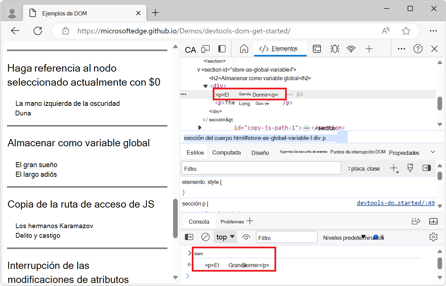446x286 pixels.
Task: Toggle rendering emulations paintbrush icon
Action: (x=410, y=168)
